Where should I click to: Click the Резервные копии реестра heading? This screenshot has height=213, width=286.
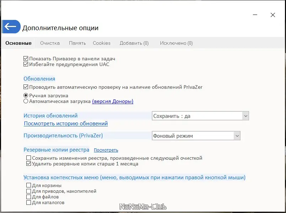coord(56,150)
